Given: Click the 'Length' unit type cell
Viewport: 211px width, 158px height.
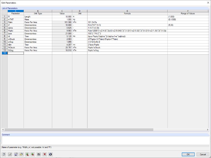Looking at the screenshot, I should pyautogui.click(x=38, y=17).
